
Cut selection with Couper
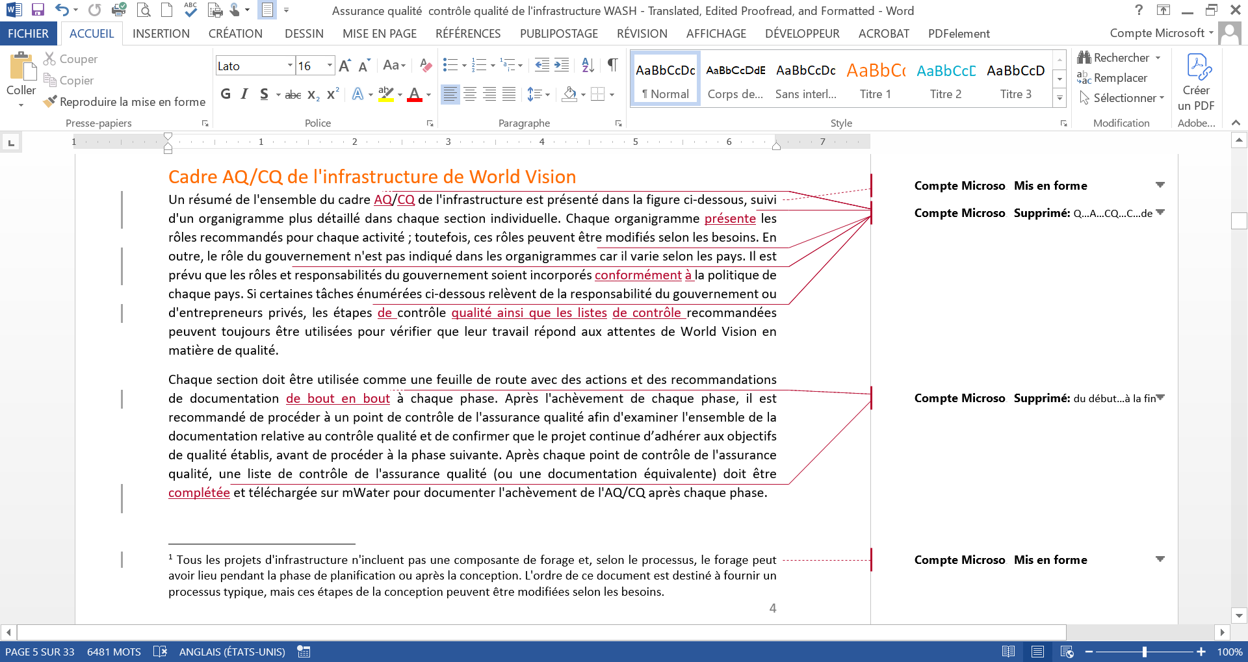click(70, 59)
